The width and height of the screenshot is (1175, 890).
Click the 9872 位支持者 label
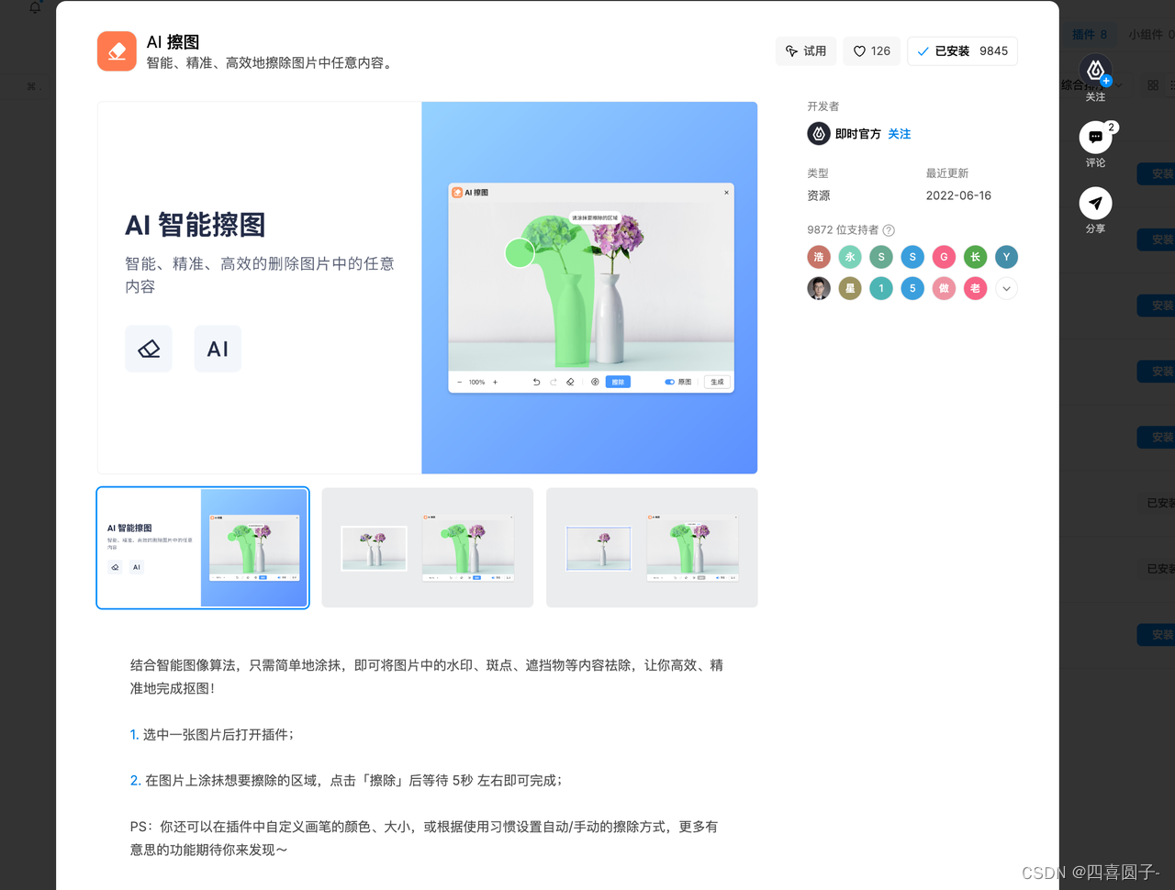coord(843,230)
